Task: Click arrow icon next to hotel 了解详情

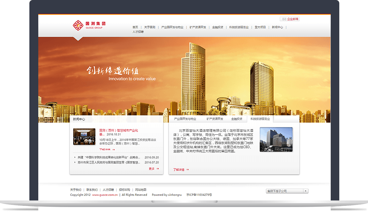Action: (188, 170)
